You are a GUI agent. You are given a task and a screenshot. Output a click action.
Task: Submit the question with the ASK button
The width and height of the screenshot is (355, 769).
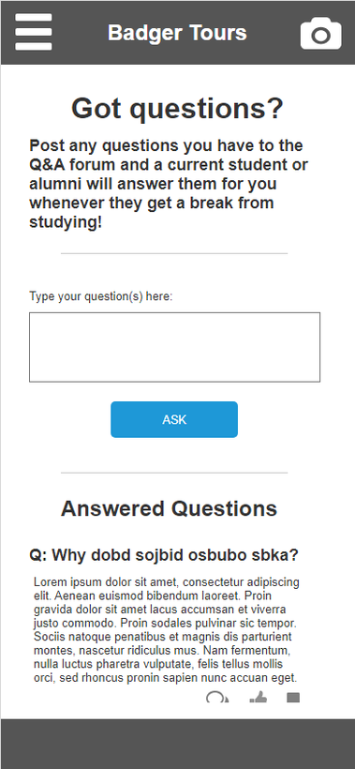click(174, 419)
